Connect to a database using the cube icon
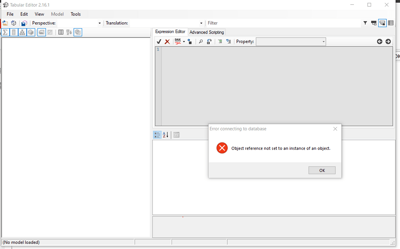The width and height of the screenshot is (400, 249). [x=14, y=23]
